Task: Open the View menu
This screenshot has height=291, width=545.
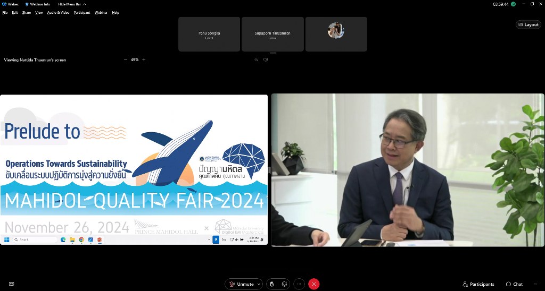Action: click(x=39, y=13)
